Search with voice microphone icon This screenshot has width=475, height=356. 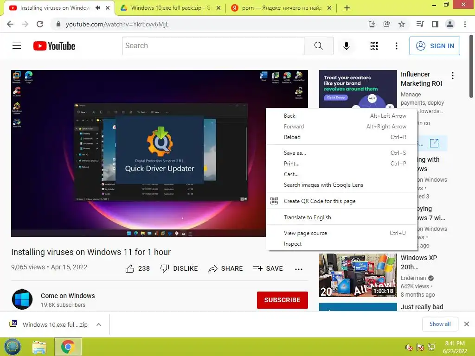(x=346, y=46)
